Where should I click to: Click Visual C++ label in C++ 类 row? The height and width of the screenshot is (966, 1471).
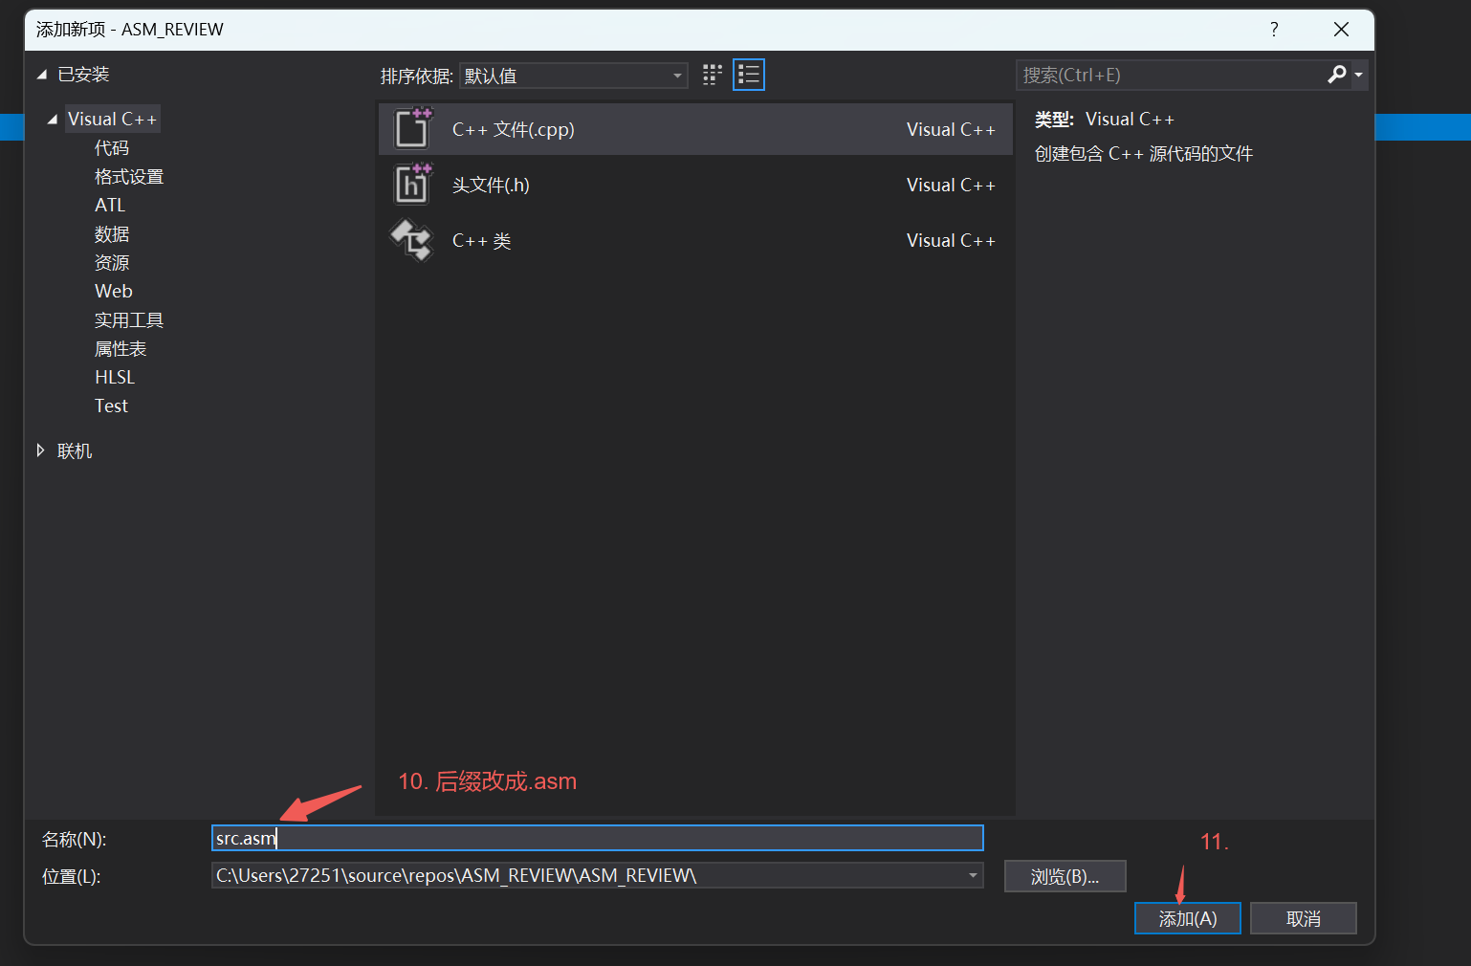coord(951,240)
